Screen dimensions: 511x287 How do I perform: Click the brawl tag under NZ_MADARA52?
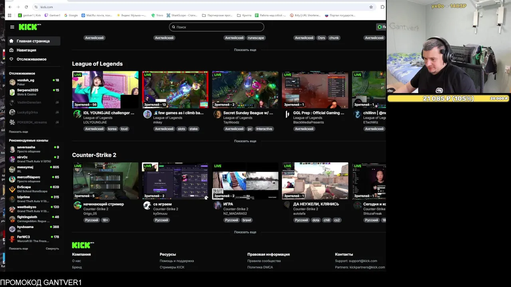tap(247, 220)
